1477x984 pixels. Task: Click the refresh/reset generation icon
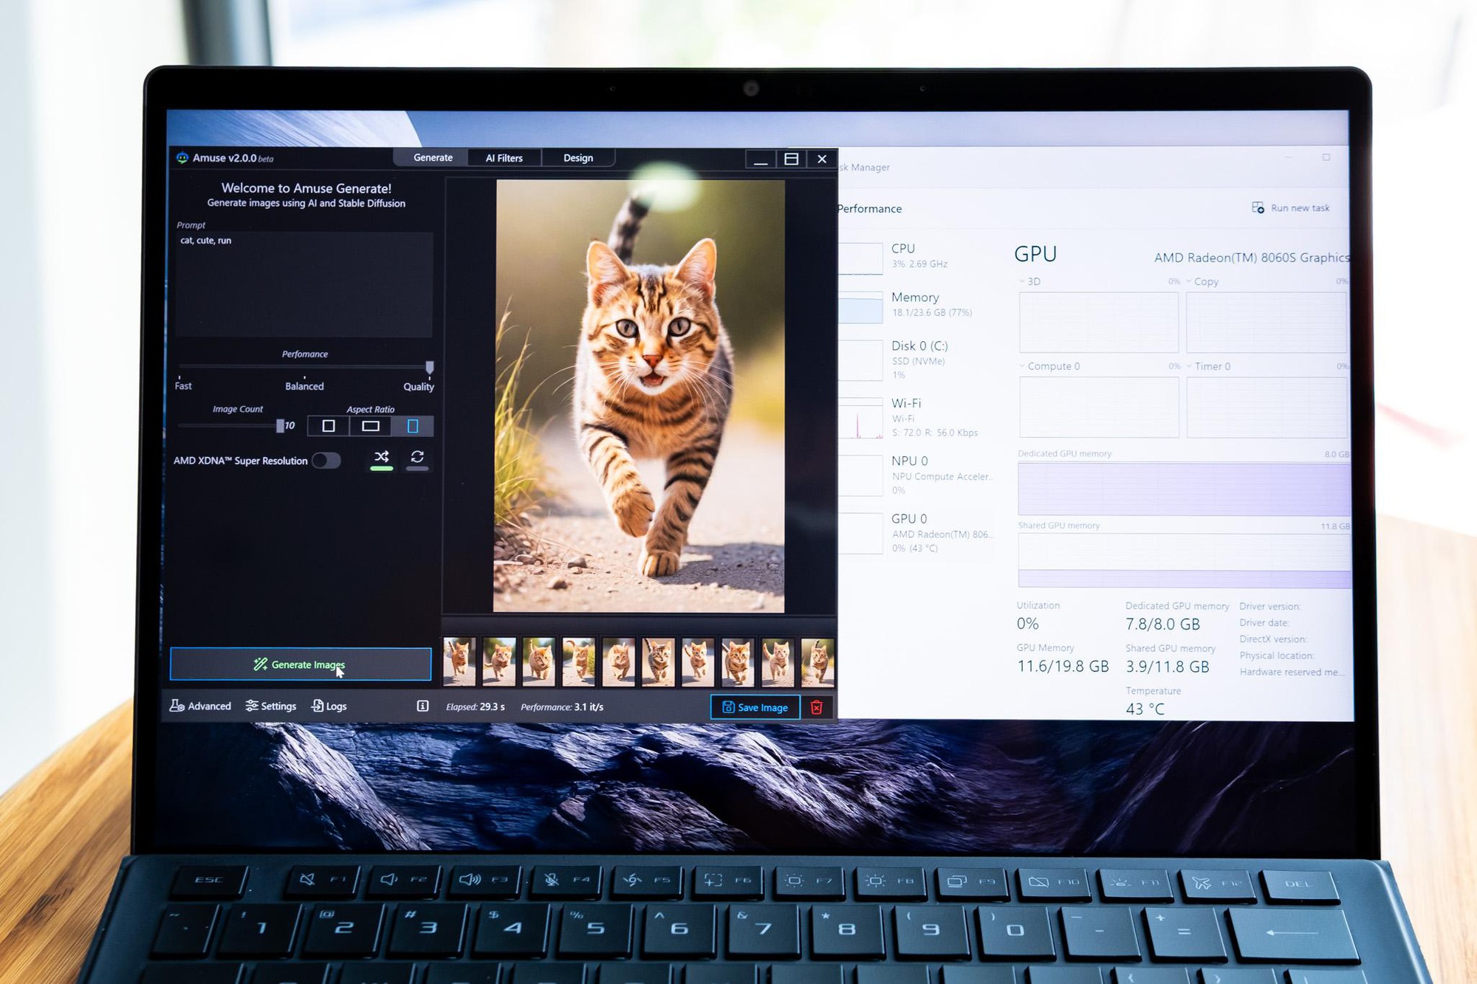419,457
